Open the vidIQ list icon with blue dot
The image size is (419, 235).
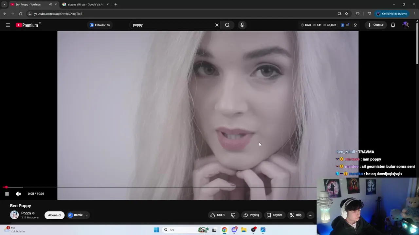pyautogui.click(x=348, y=25)
